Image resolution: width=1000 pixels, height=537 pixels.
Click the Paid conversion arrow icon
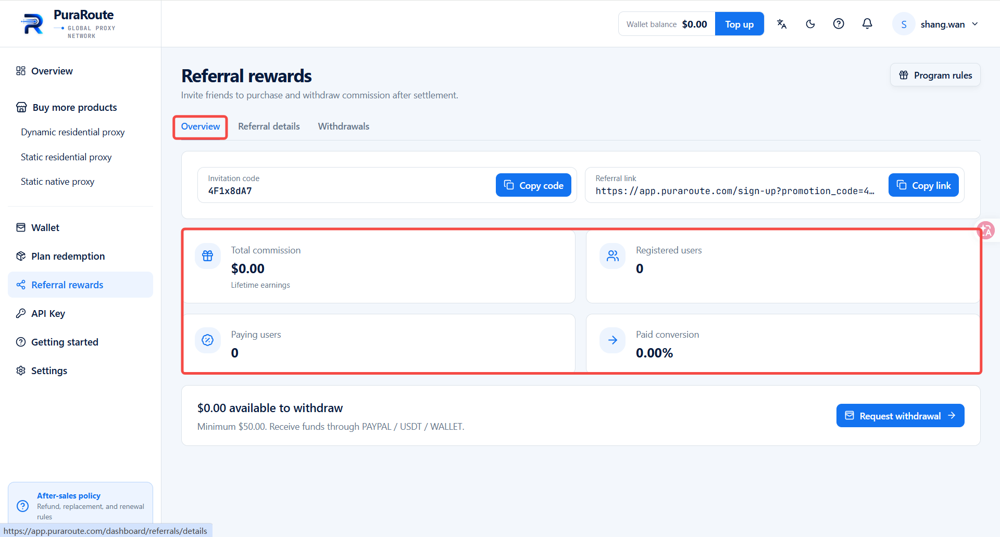point(612,340)
